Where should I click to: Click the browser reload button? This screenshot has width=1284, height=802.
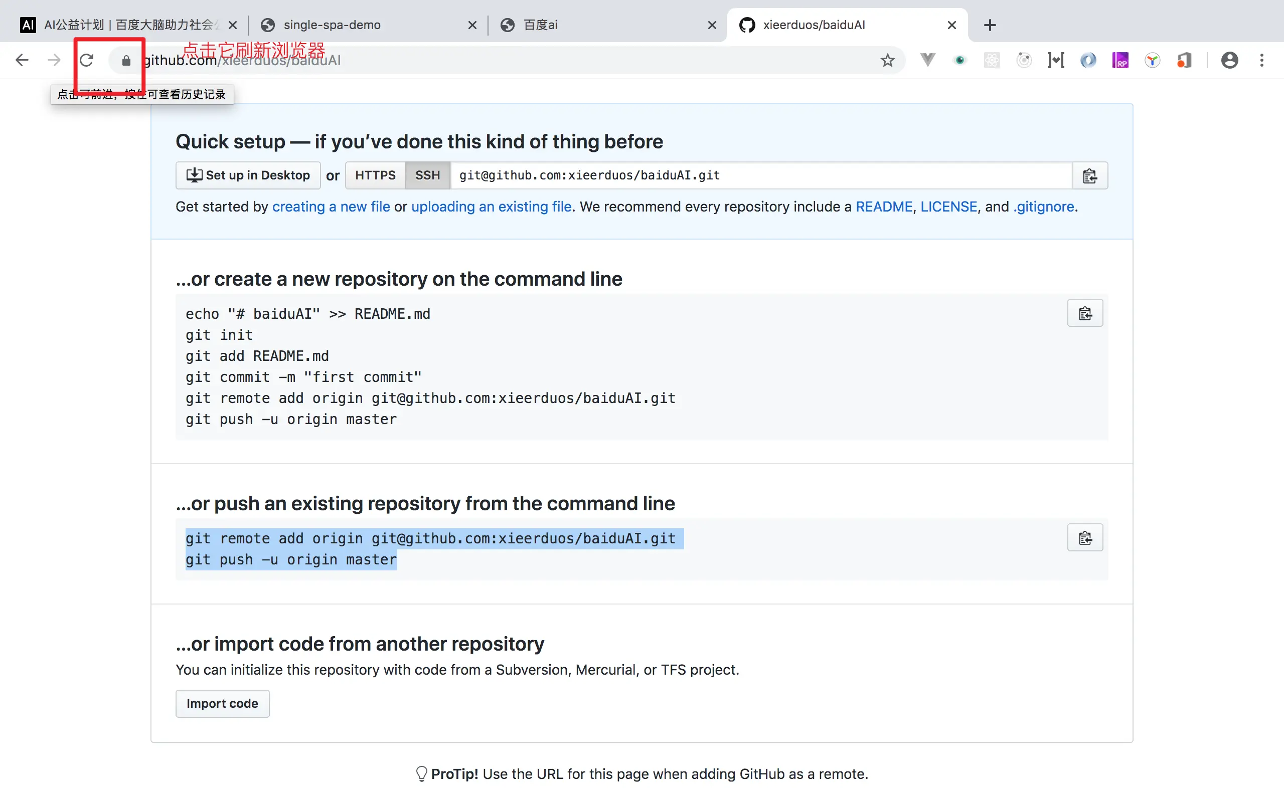click(86, 60)
